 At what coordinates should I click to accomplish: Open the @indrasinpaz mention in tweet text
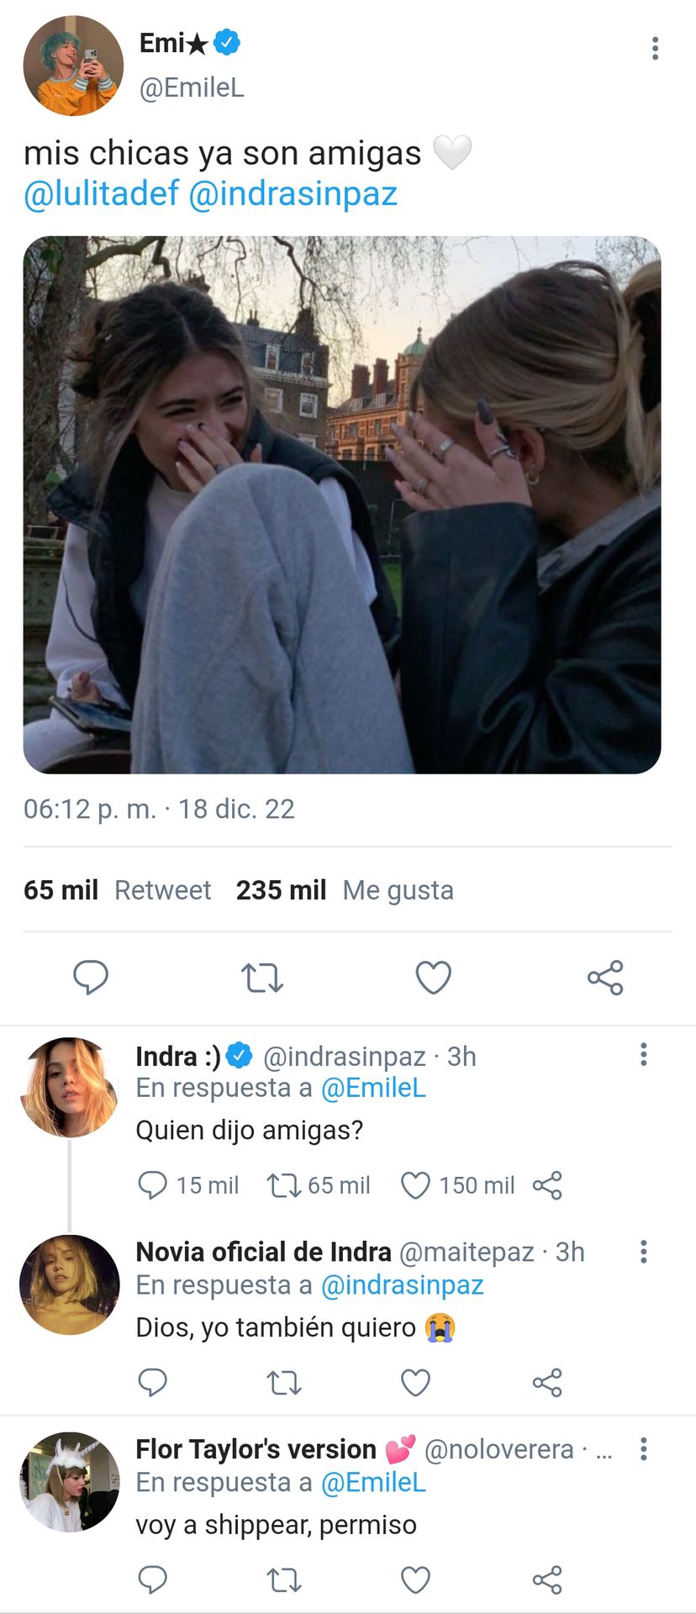[x=293, y=193]
